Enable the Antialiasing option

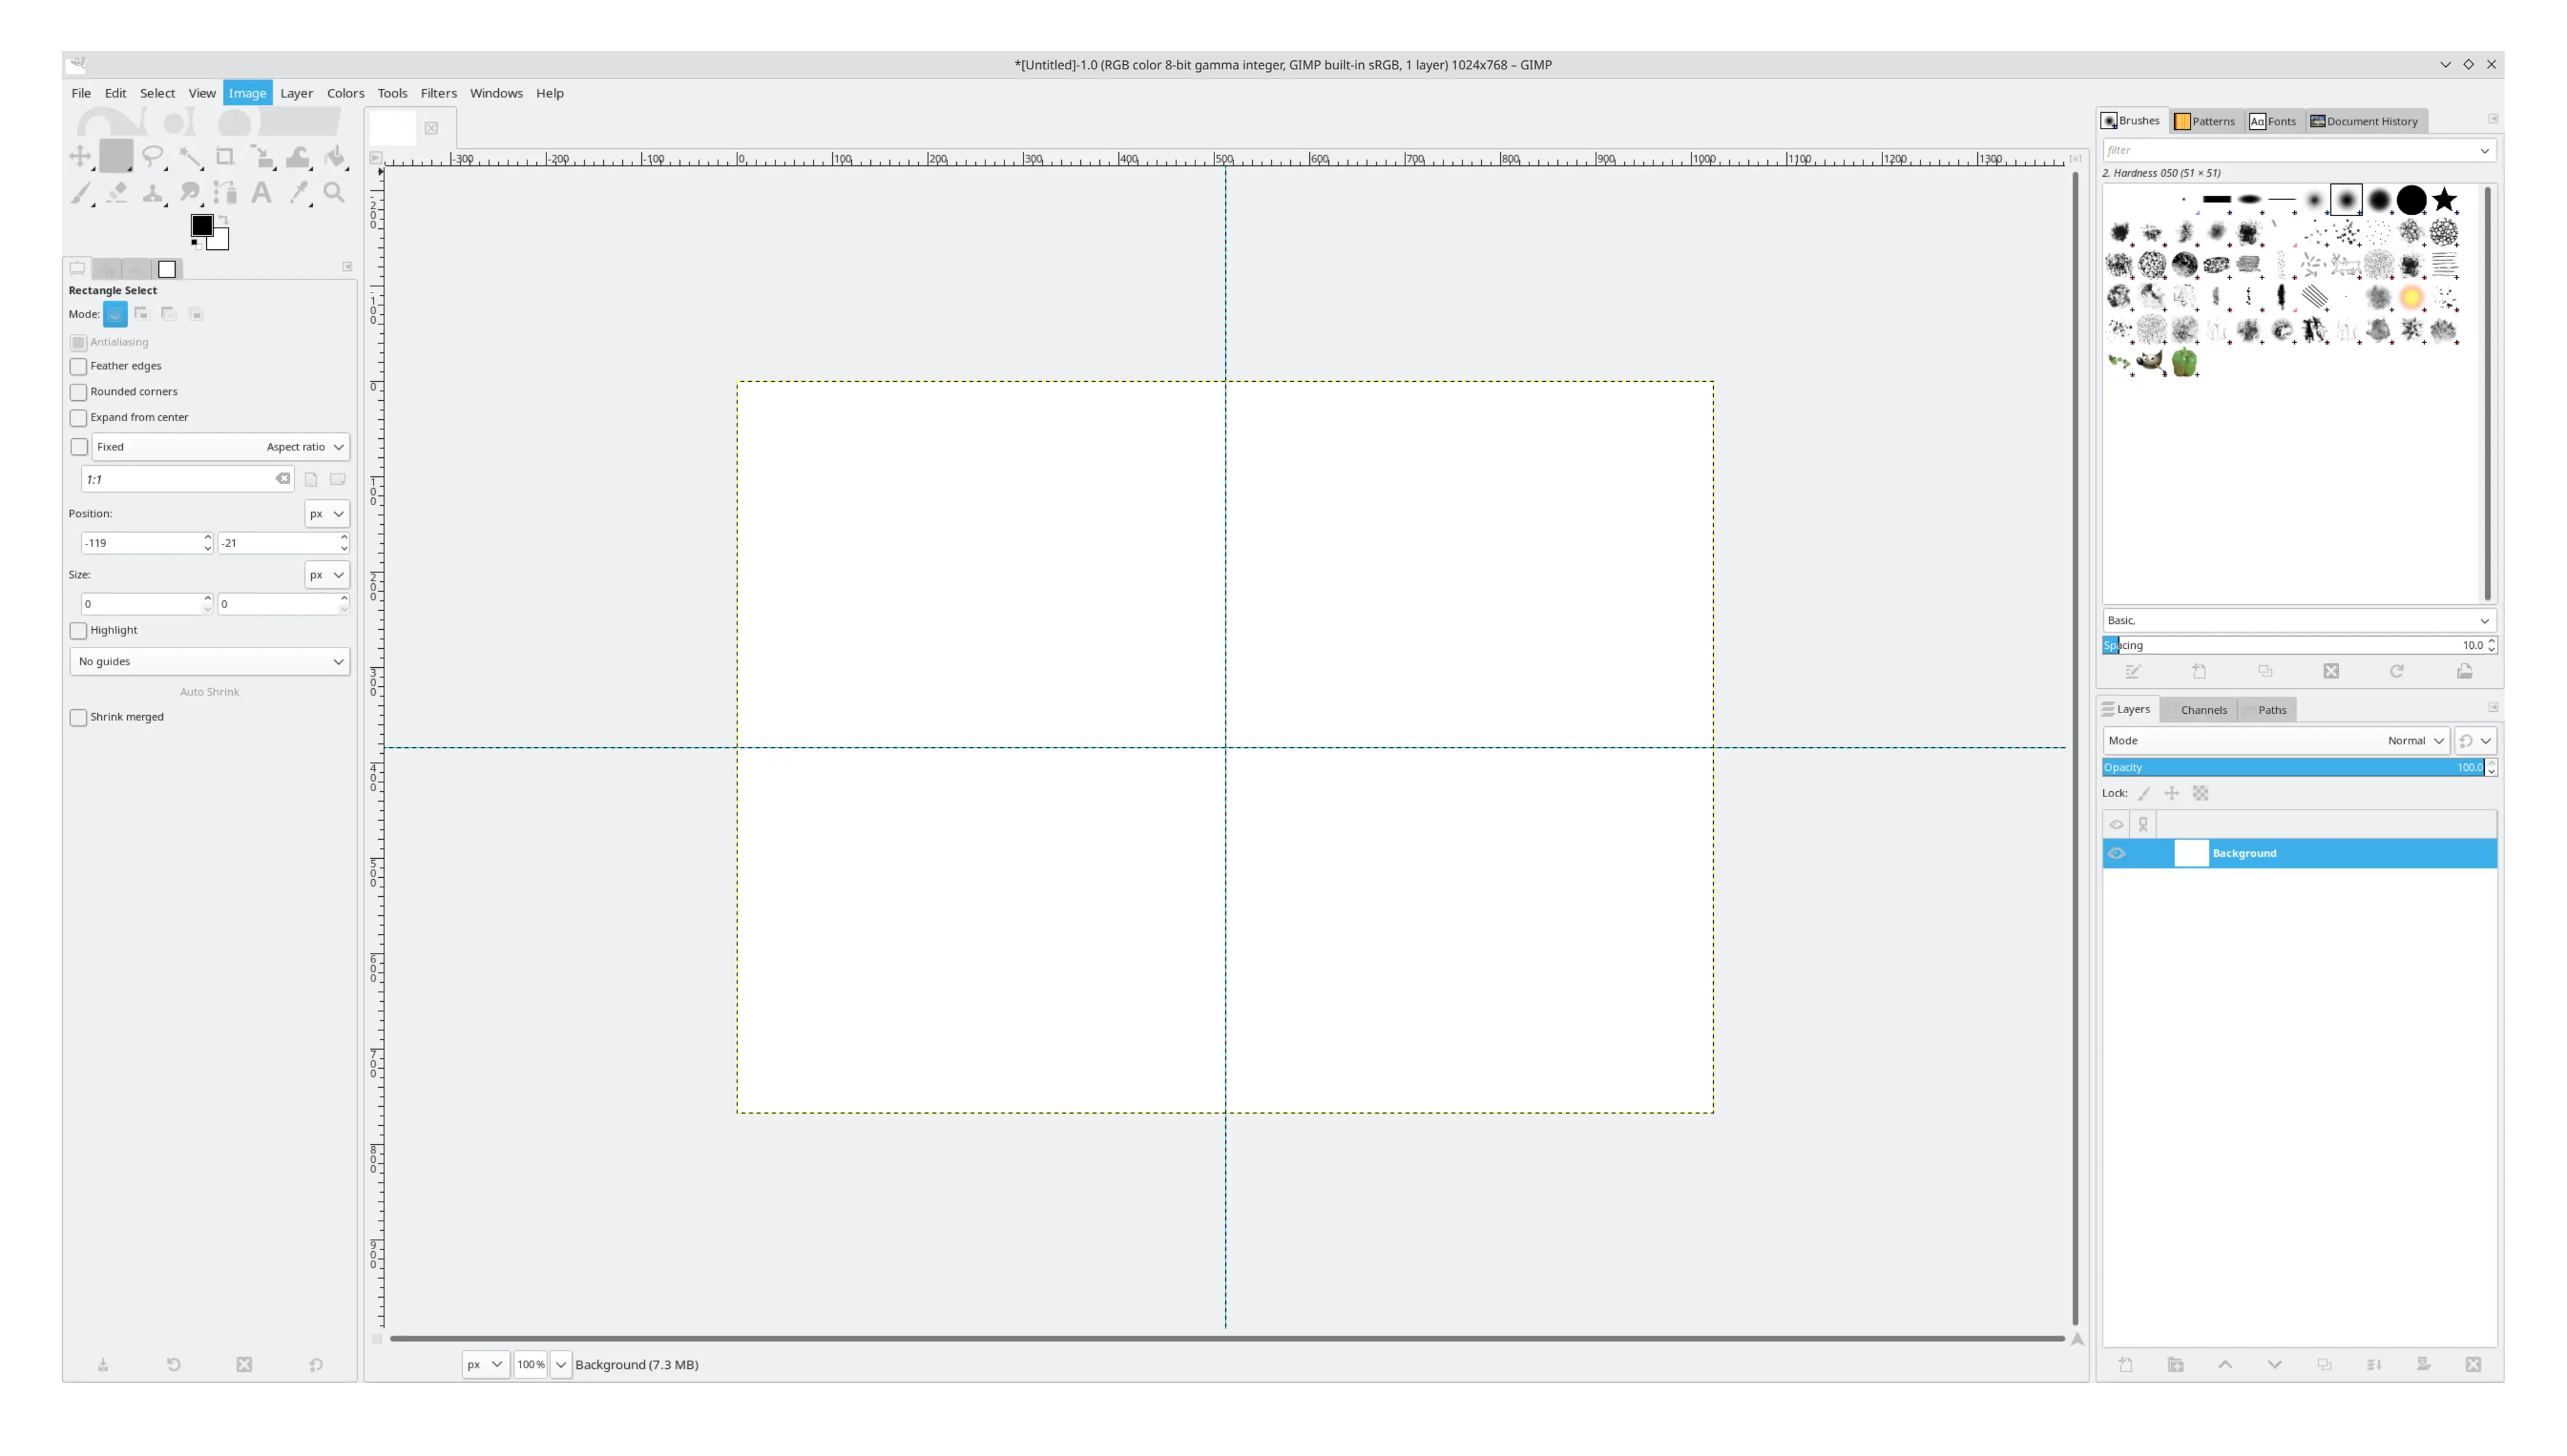[78, 342]
